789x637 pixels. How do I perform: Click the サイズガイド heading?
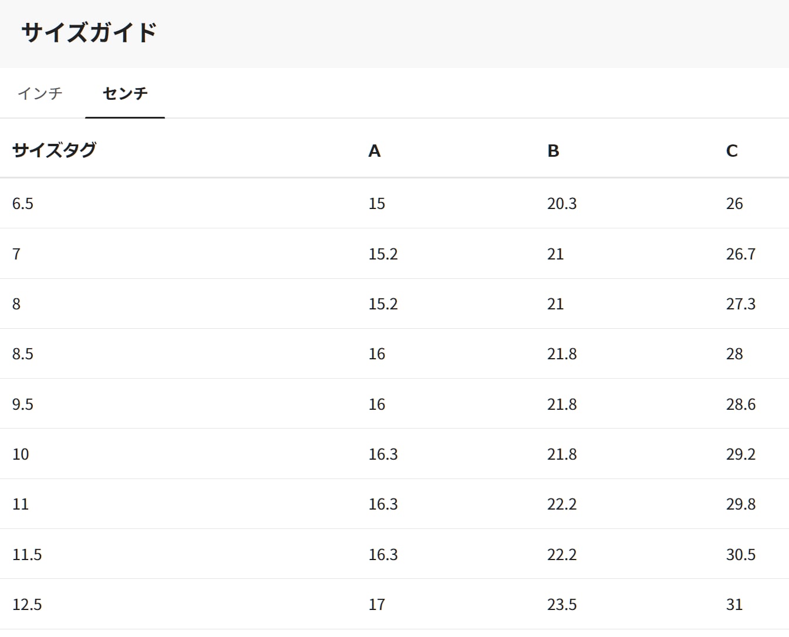[89, 33]
